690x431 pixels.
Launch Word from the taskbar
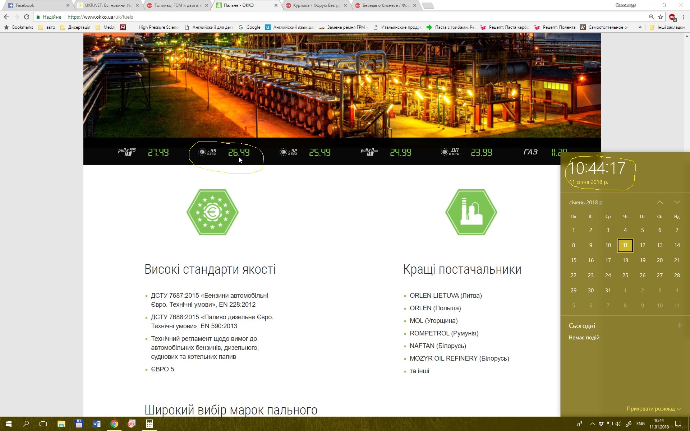coord(96,424)
